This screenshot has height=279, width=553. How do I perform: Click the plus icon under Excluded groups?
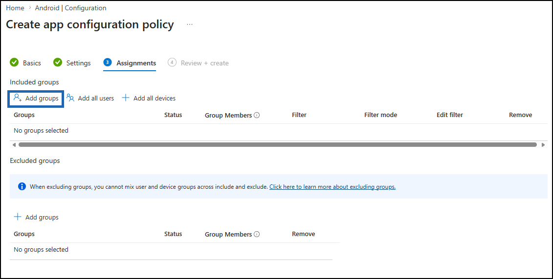(x=17, y=217)
